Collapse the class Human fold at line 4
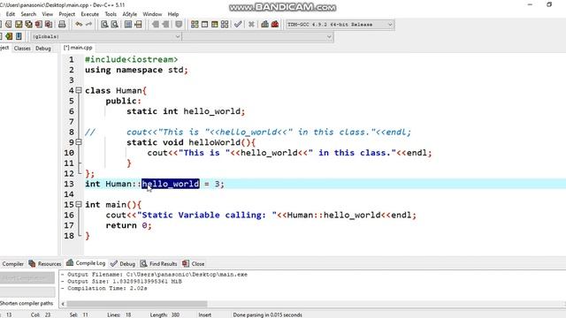This screenshot has width=566, height=318. 79,90
